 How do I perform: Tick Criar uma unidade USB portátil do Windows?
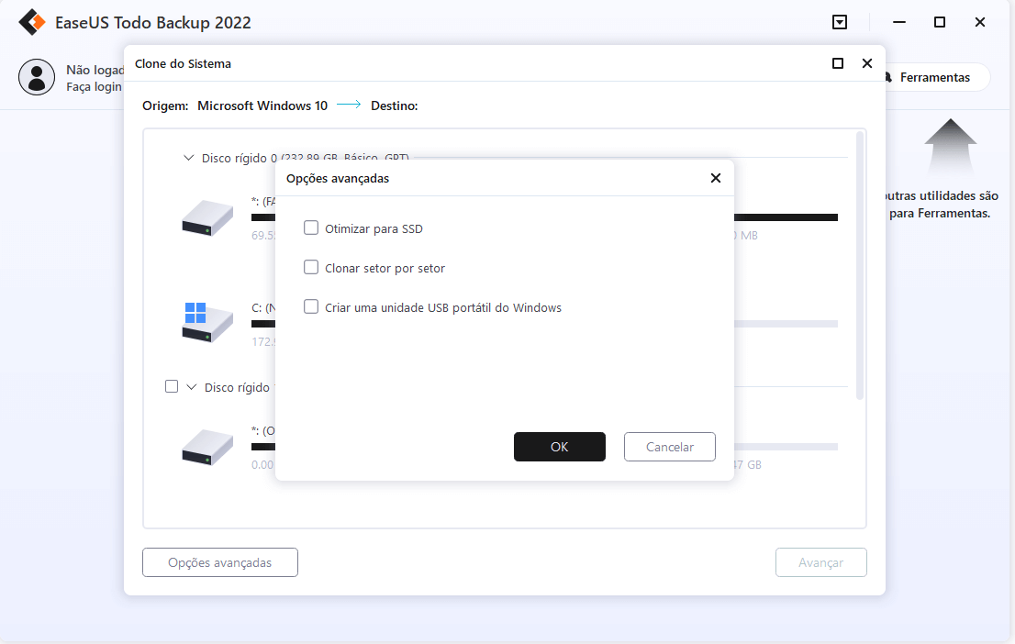[x=311, y=306]
